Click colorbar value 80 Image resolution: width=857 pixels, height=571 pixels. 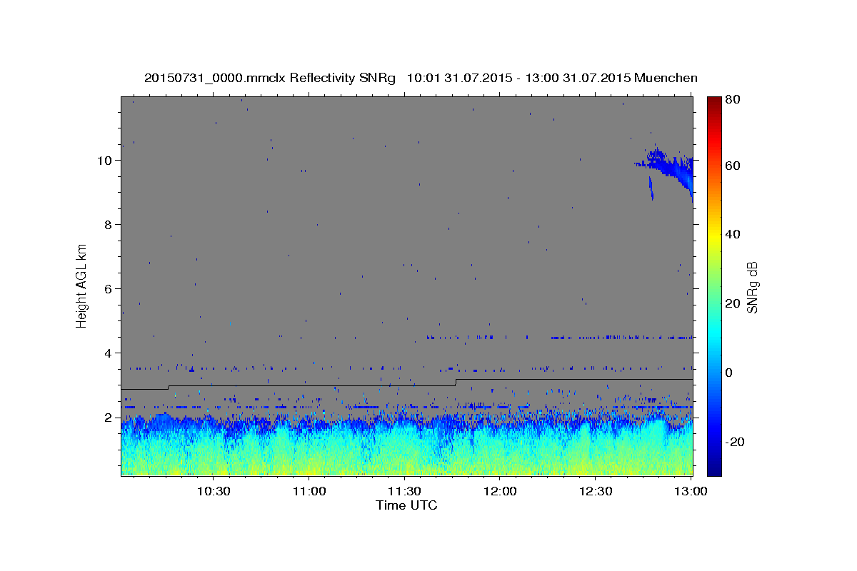coord(732,100)
